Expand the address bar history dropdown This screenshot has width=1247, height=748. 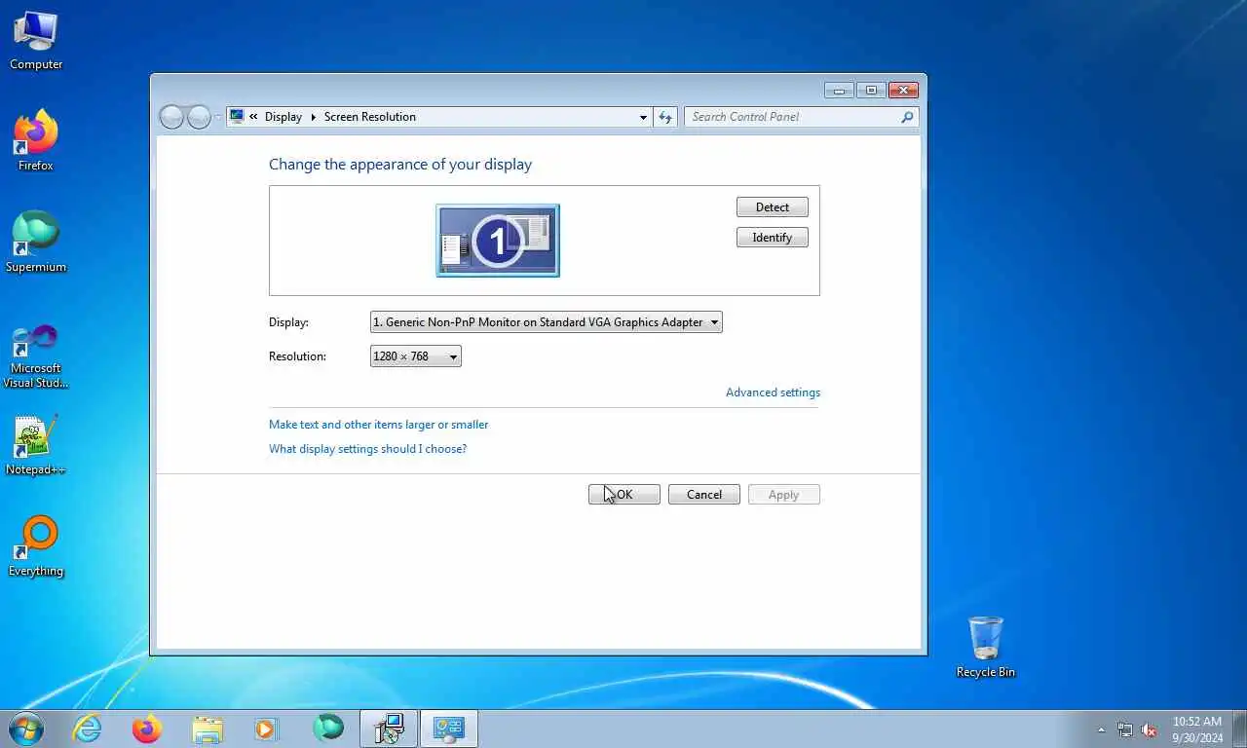tap(643, 117)
